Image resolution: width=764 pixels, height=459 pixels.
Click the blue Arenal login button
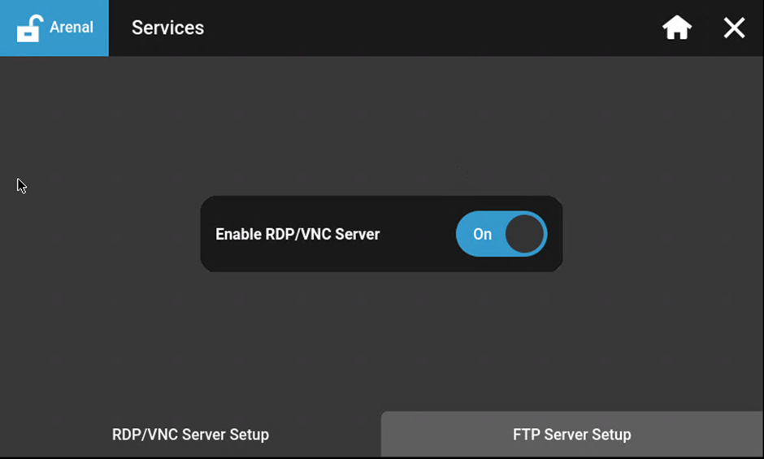(x=54, y=28)
